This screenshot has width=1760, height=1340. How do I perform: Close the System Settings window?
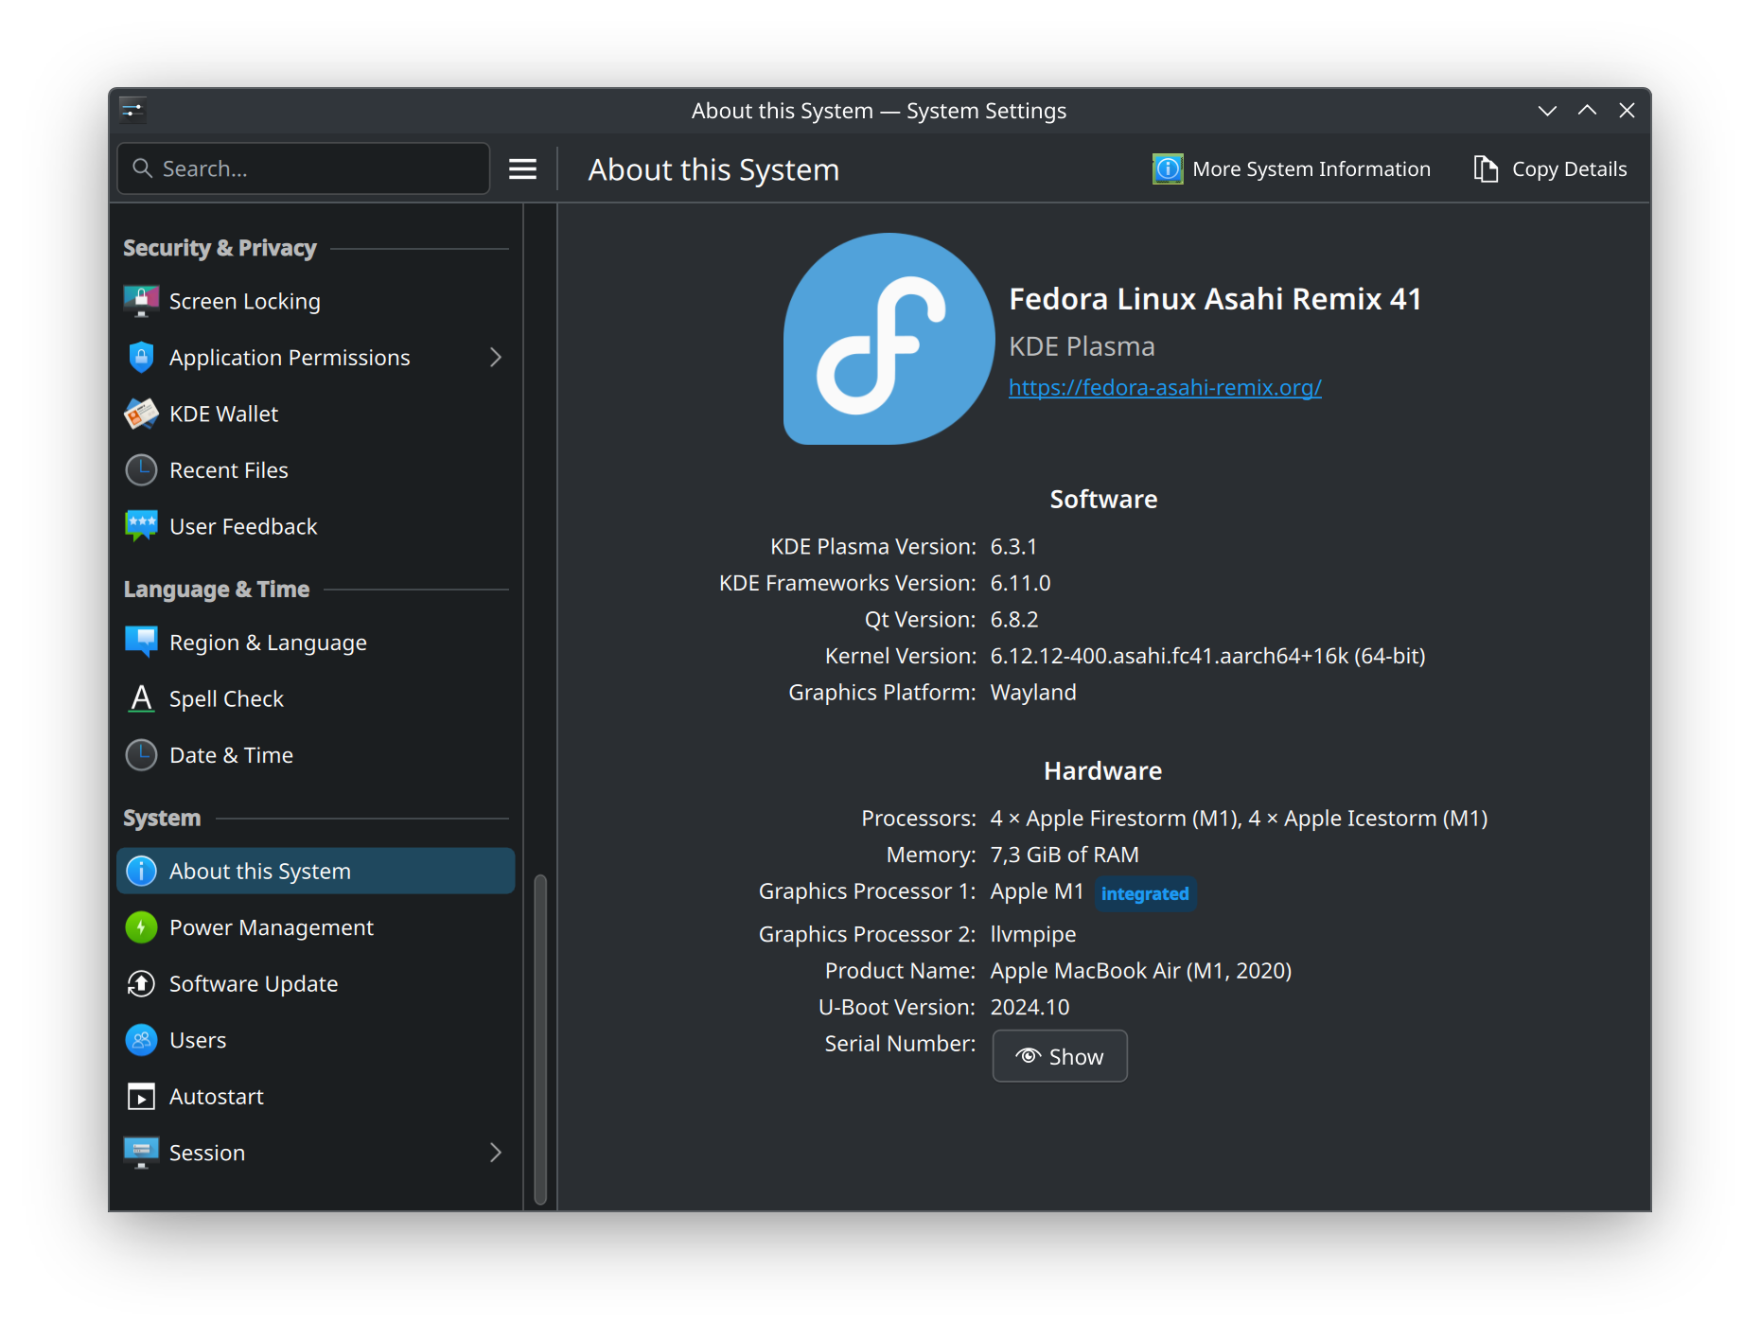(x=1627, y=111)
